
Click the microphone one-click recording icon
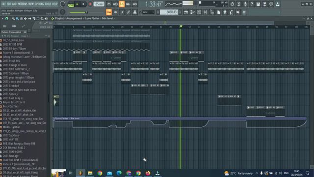245,4
